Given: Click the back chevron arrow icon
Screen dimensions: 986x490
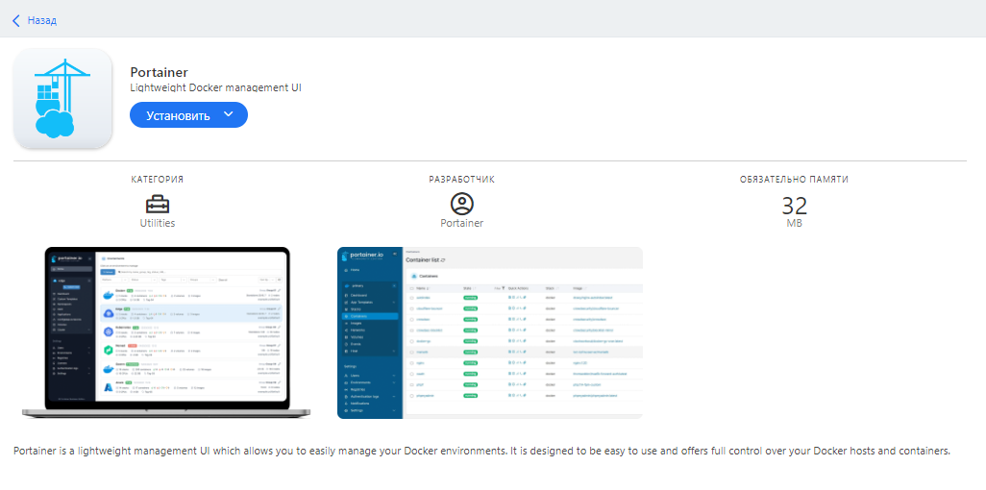Looking at the screenshot, I should pyautogui.click(x=15, y=21).
